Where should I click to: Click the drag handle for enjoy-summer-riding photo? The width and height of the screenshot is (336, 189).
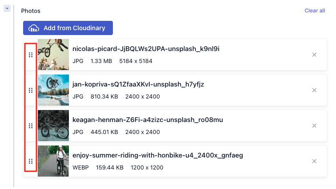(31, 161)
